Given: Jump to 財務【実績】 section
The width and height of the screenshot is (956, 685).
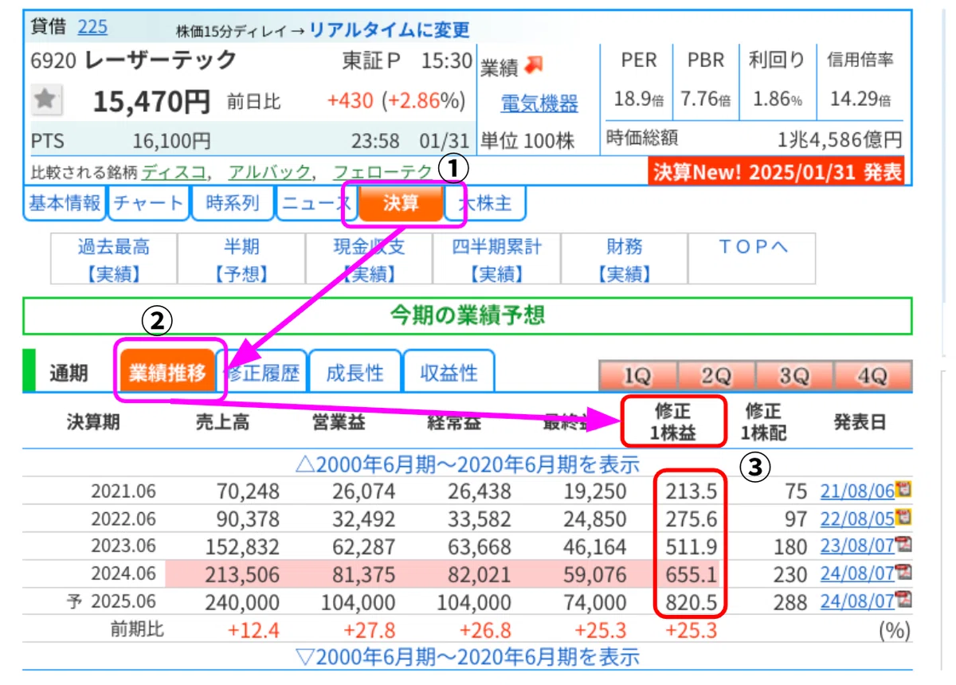Looking at the screenshot, I should click(x=624, y=259).
